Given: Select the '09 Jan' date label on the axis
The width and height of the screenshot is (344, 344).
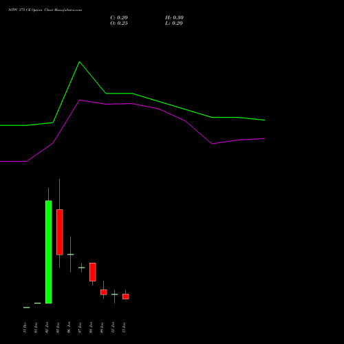Looking at the screenshot, I should (102, 327).
